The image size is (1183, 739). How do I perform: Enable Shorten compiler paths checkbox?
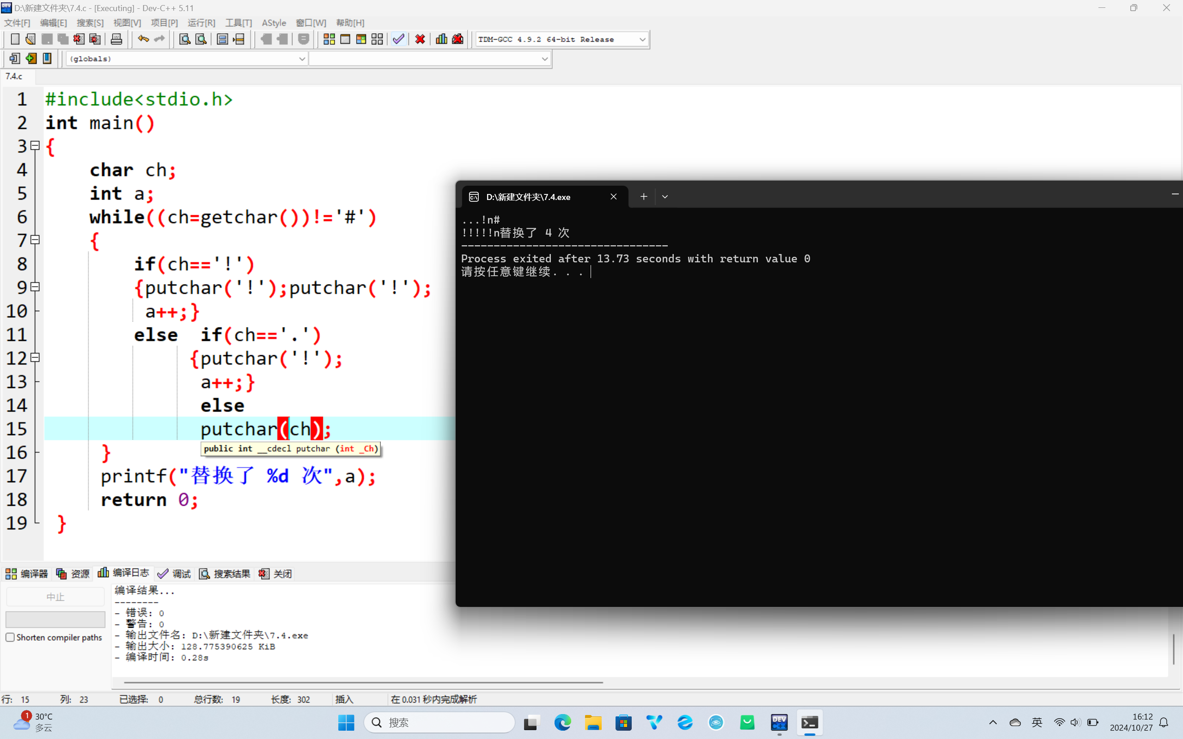point(10,637)
